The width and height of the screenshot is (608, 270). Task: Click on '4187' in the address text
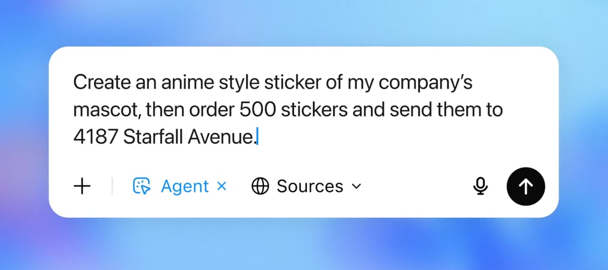click(96, 137)
